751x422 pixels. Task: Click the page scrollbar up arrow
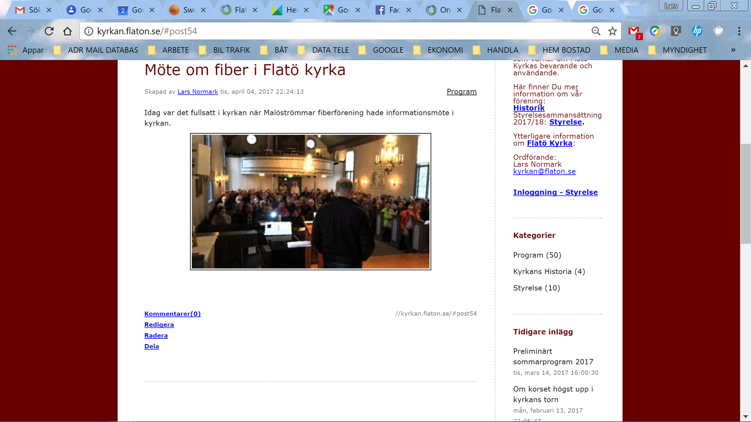pyautogui.click(x=745, y=66)
